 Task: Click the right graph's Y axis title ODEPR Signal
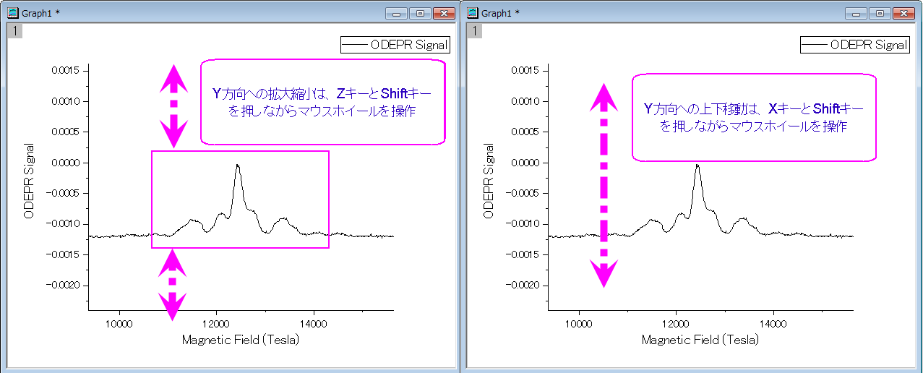pyautogui.click(x=489, y=180)
